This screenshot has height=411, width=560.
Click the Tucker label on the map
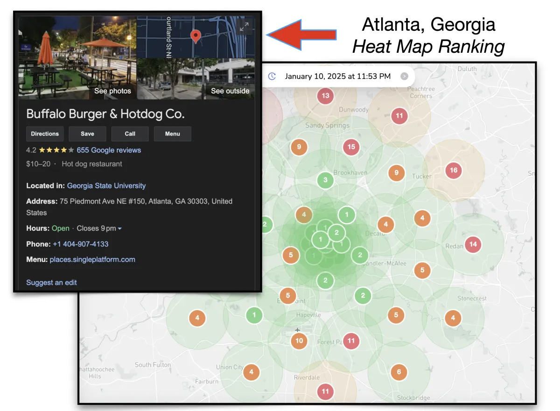422,176
